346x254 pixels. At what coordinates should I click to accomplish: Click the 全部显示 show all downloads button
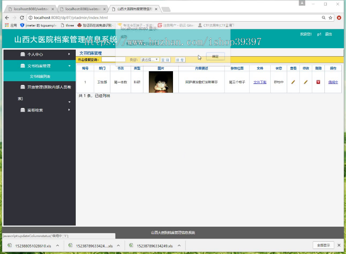[x=323, y=245]
